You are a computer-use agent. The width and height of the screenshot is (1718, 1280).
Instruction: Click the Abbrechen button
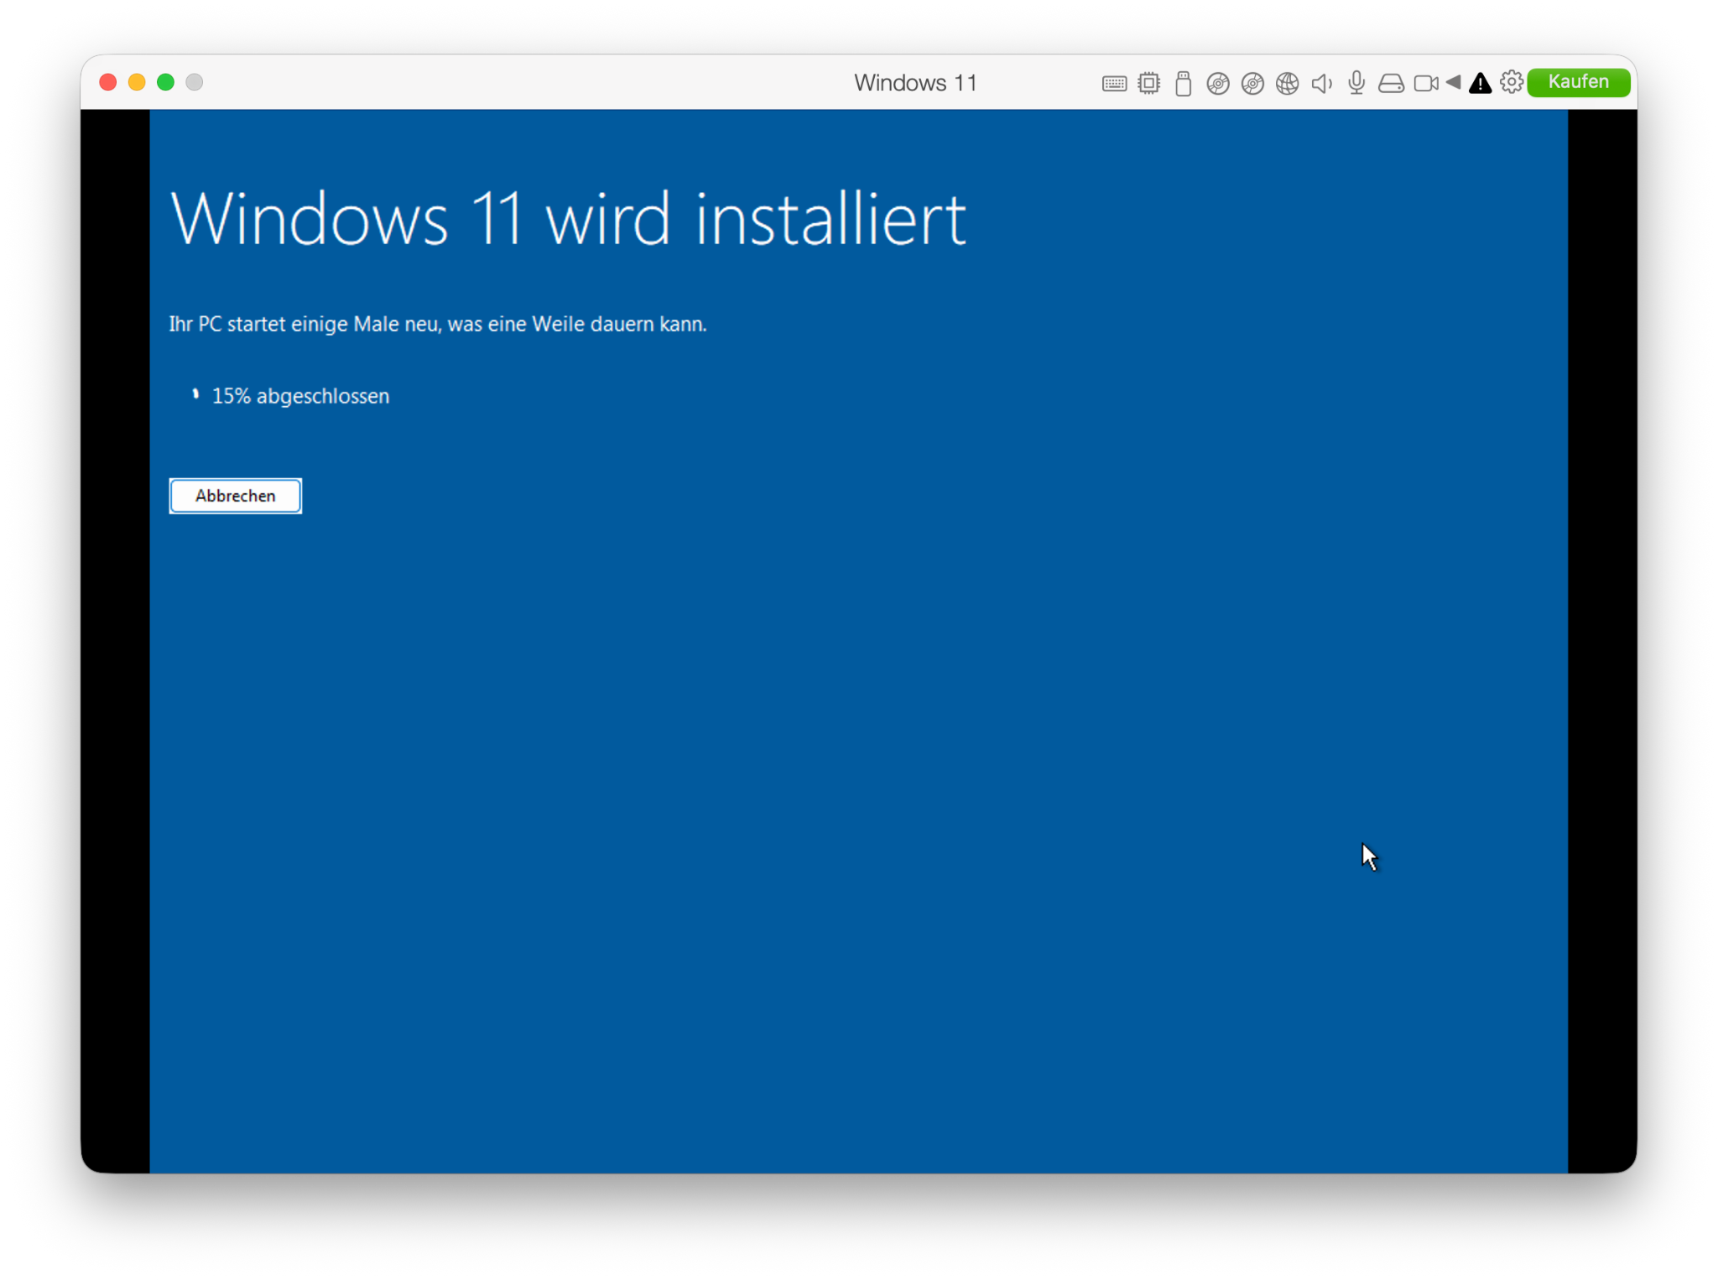coord(235,496)
